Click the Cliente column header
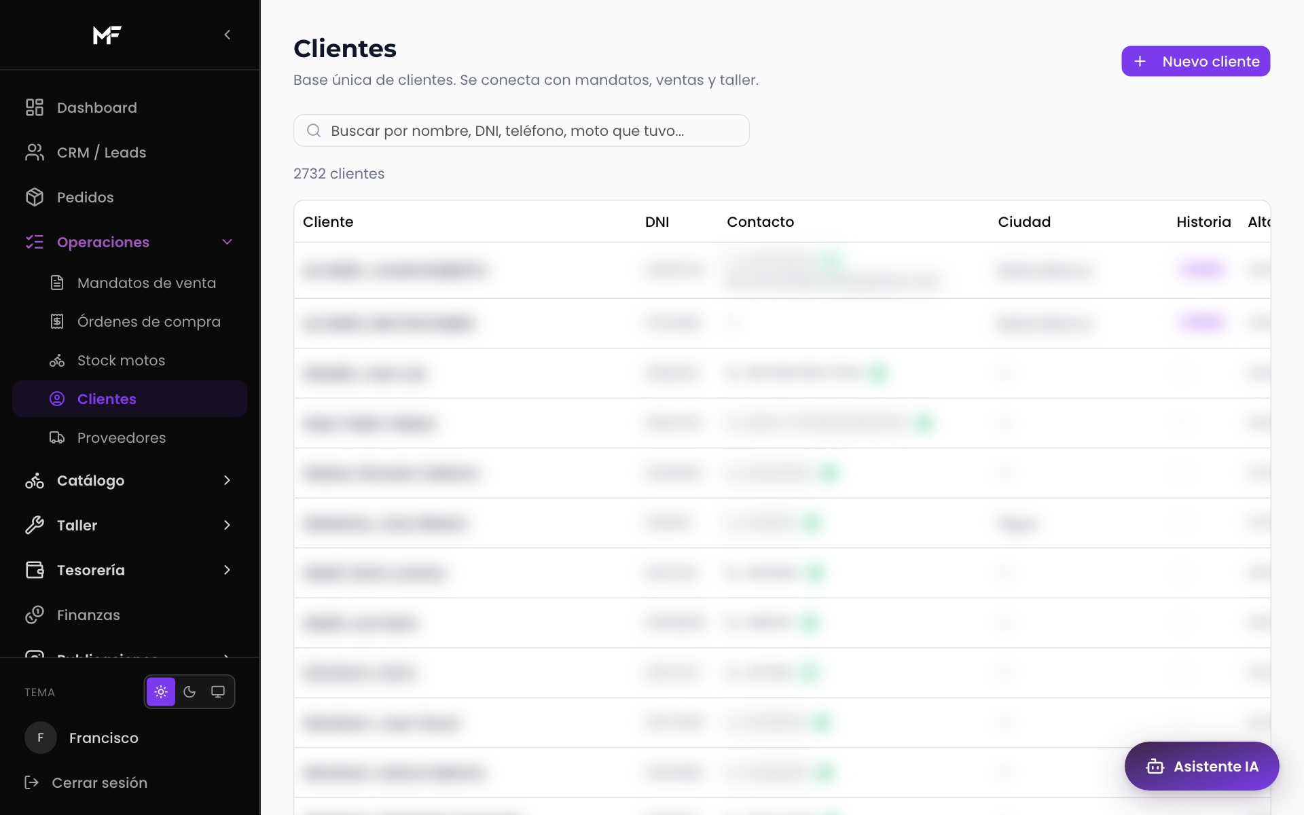This screenshot has height=815, width=1304. point(328,221)
